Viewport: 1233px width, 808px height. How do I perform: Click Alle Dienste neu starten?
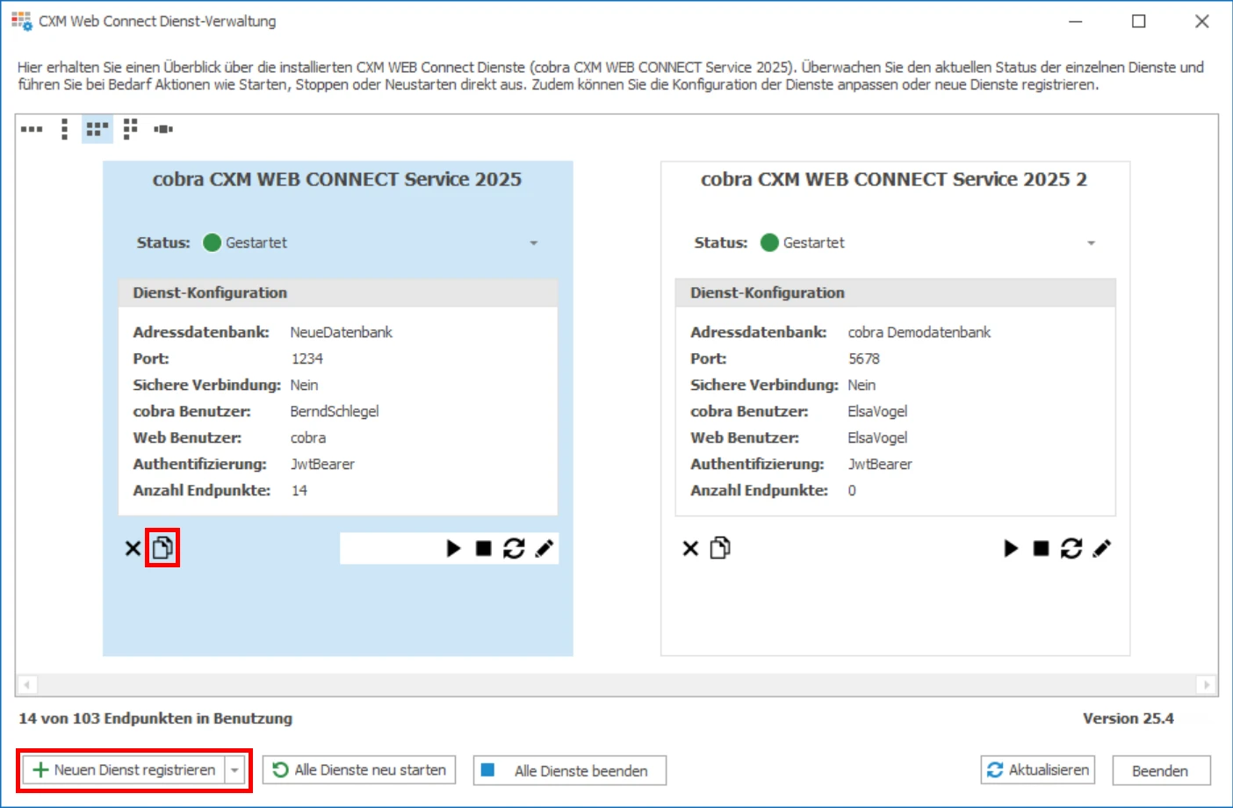coord(358,769)
